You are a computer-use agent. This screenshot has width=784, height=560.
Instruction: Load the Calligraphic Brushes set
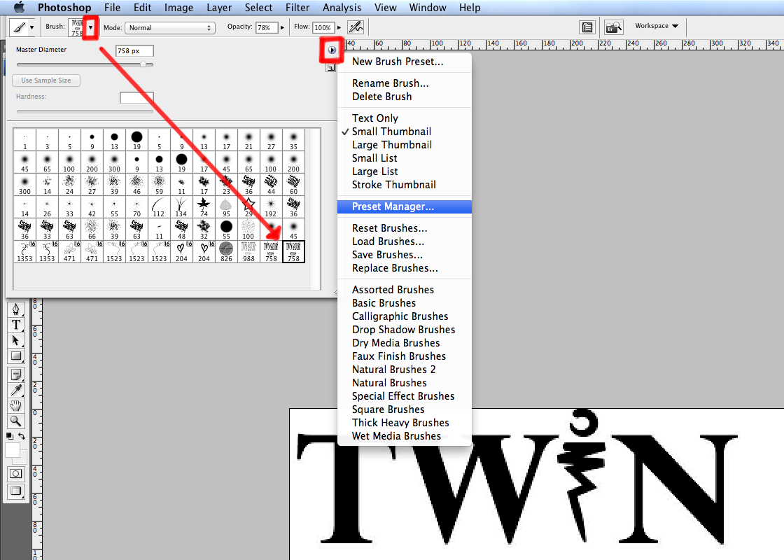[405, 316]
